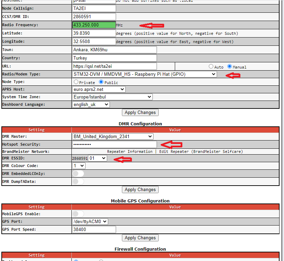Image resolution: width=284 pixels, height=261 pixels.
Task: Click the DMR Colour Code label
Action: 20,166
